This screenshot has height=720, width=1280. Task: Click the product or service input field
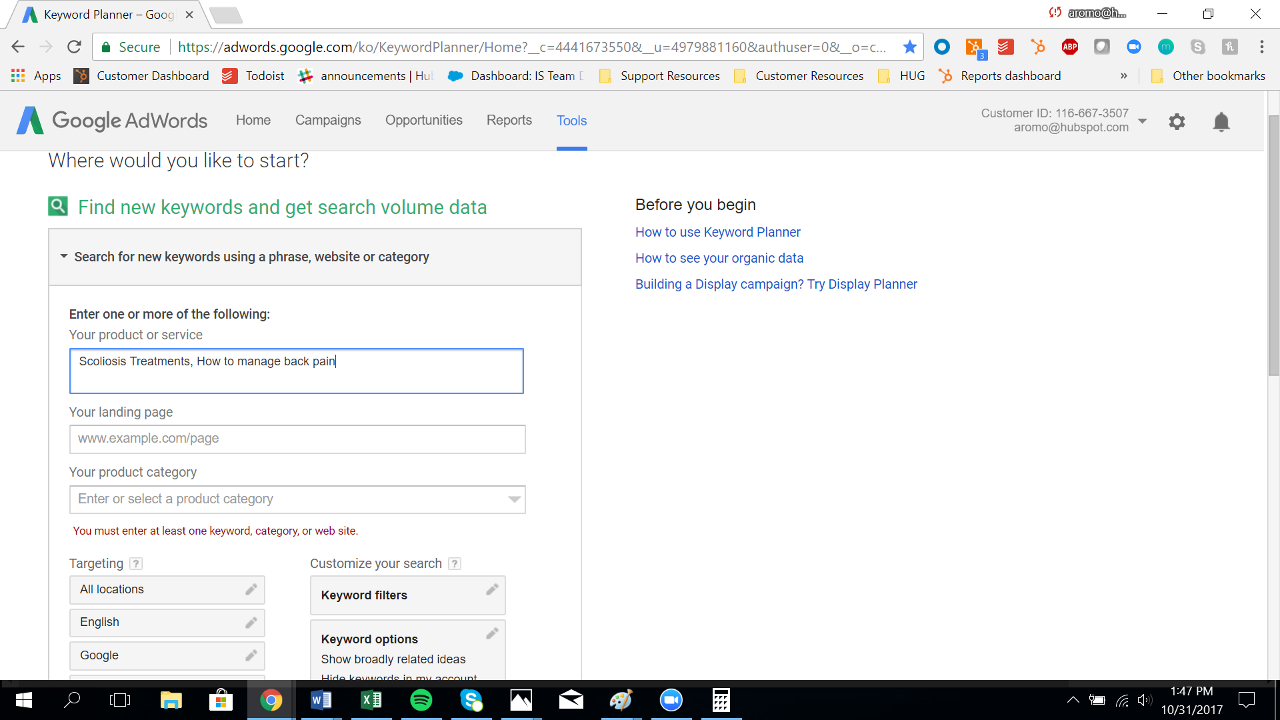(296, 370)
